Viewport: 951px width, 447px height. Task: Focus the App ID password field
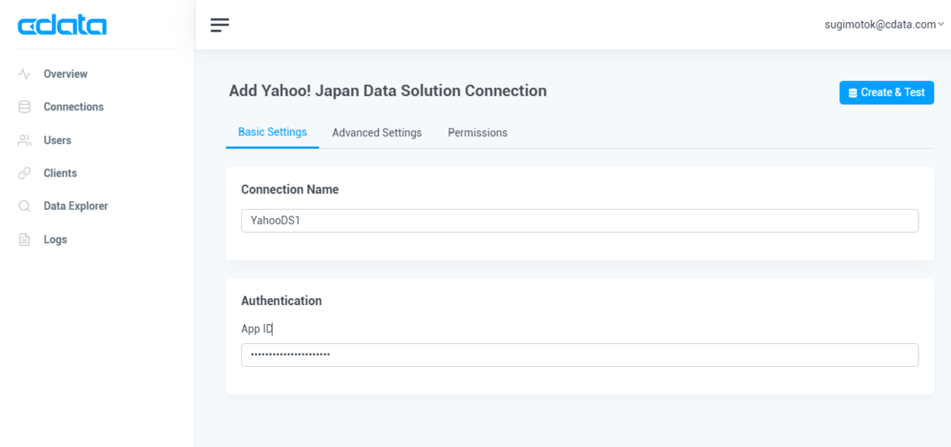click(580, 355)
